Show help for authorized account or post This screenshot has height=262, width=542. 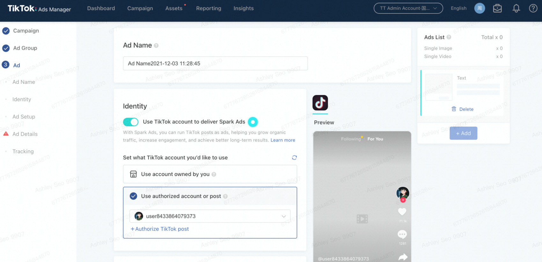click(225, 196)
